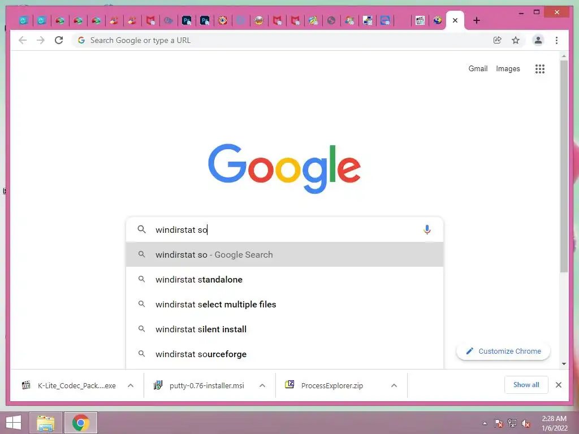Open the Images link
The width and height of the screenshot is (579, 434).
coord(508,68)
